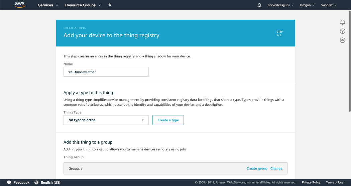Click the AWS logo
This screenshot has height=186, width=351.
pos(20,5)
